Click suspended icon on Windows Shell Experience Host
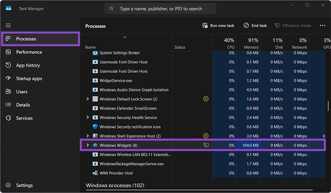This screenshot has height=193, width=331. point(206,136)
